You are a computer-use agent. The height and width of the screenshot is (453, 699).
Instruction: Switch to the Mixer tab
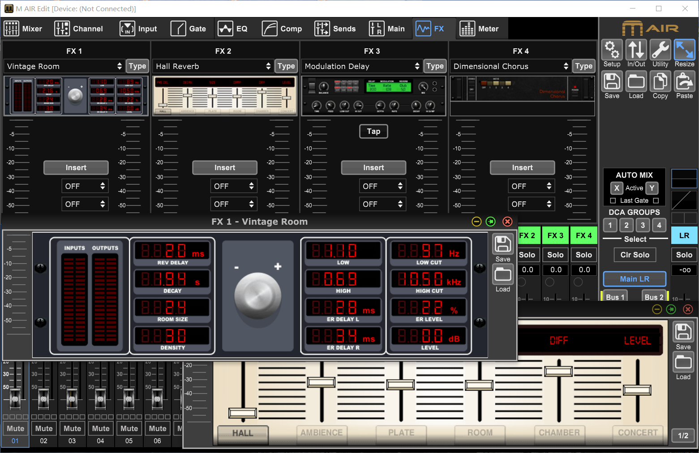23,29
